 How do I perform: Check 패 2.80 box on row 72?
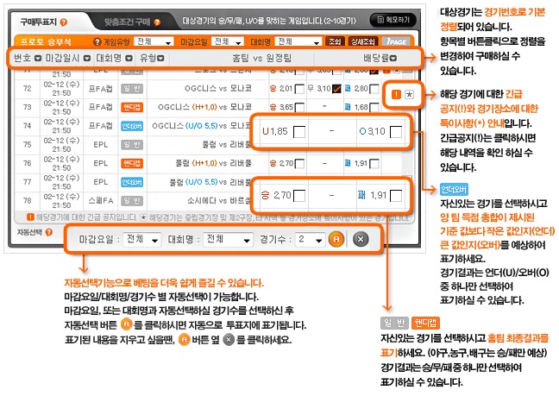click(x=374, y=89)
